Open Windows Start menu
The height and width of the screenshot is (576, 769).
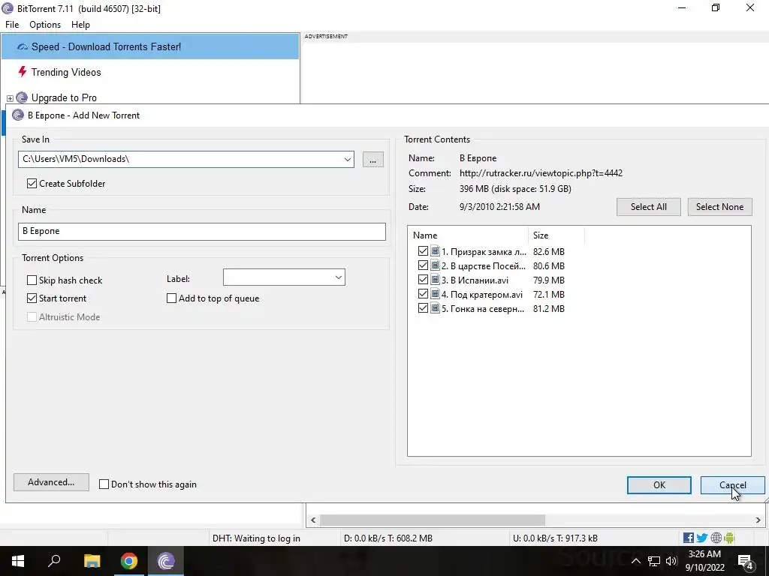[18, 561]
